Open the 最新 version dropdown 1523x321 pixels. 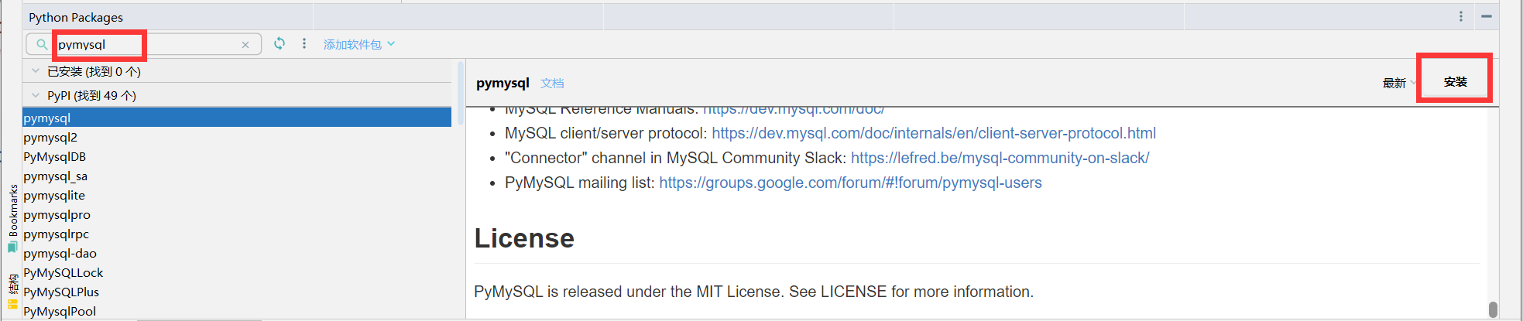[x=1398, y=83]
